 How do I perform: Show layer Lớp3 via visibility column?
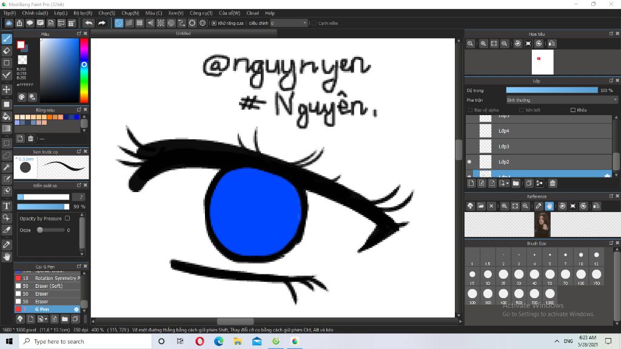tap(469, 146)
